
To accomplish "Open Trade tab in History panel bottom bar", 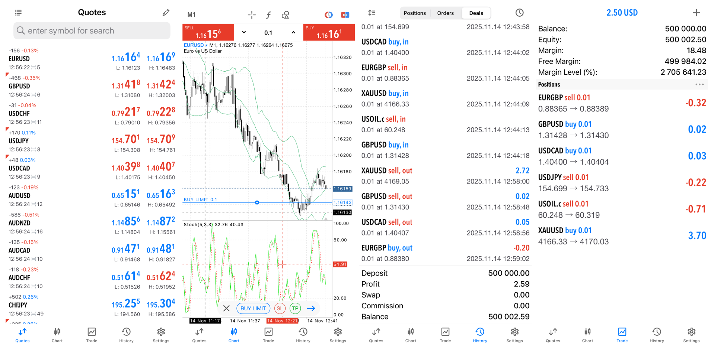I will tap(445, 335).
